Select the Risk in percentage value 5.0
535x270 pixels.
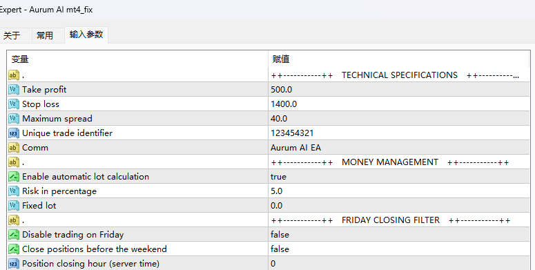277,191
